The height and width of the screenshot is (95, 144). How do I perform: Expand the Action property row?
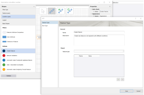tap(94, 12)
